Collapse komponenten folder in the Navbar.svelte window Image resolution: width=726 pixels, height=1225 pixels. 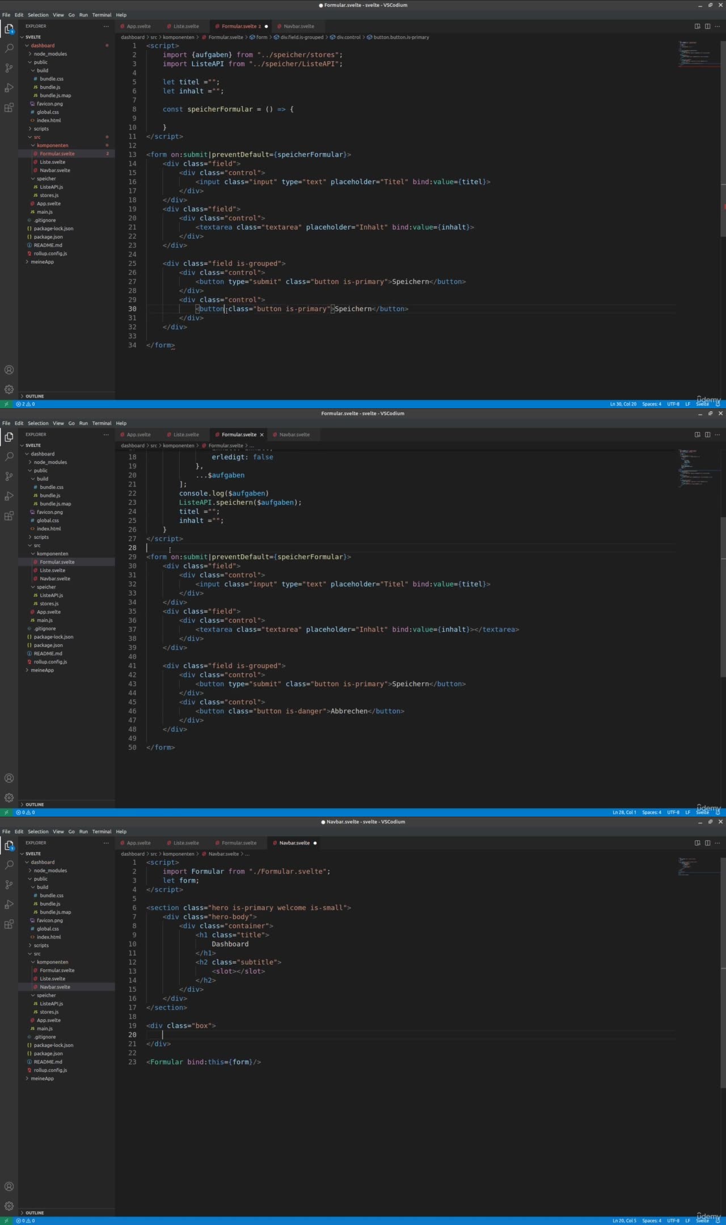pyautogui.click(x=33, y=962)
